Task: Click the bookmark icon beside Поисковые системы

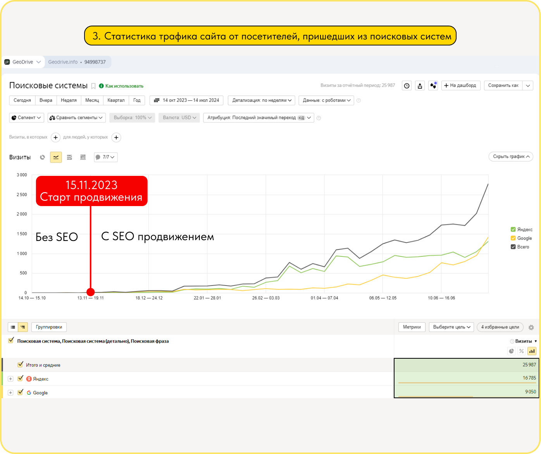Action: (x=93, y=86)
